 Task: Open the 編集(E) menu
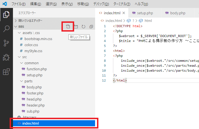click(36, 4)
